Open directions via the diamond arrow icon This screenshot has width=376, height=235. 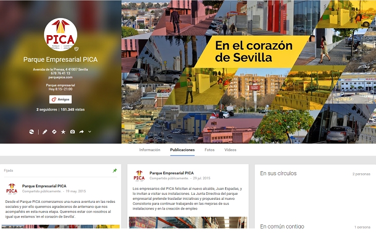54,132
